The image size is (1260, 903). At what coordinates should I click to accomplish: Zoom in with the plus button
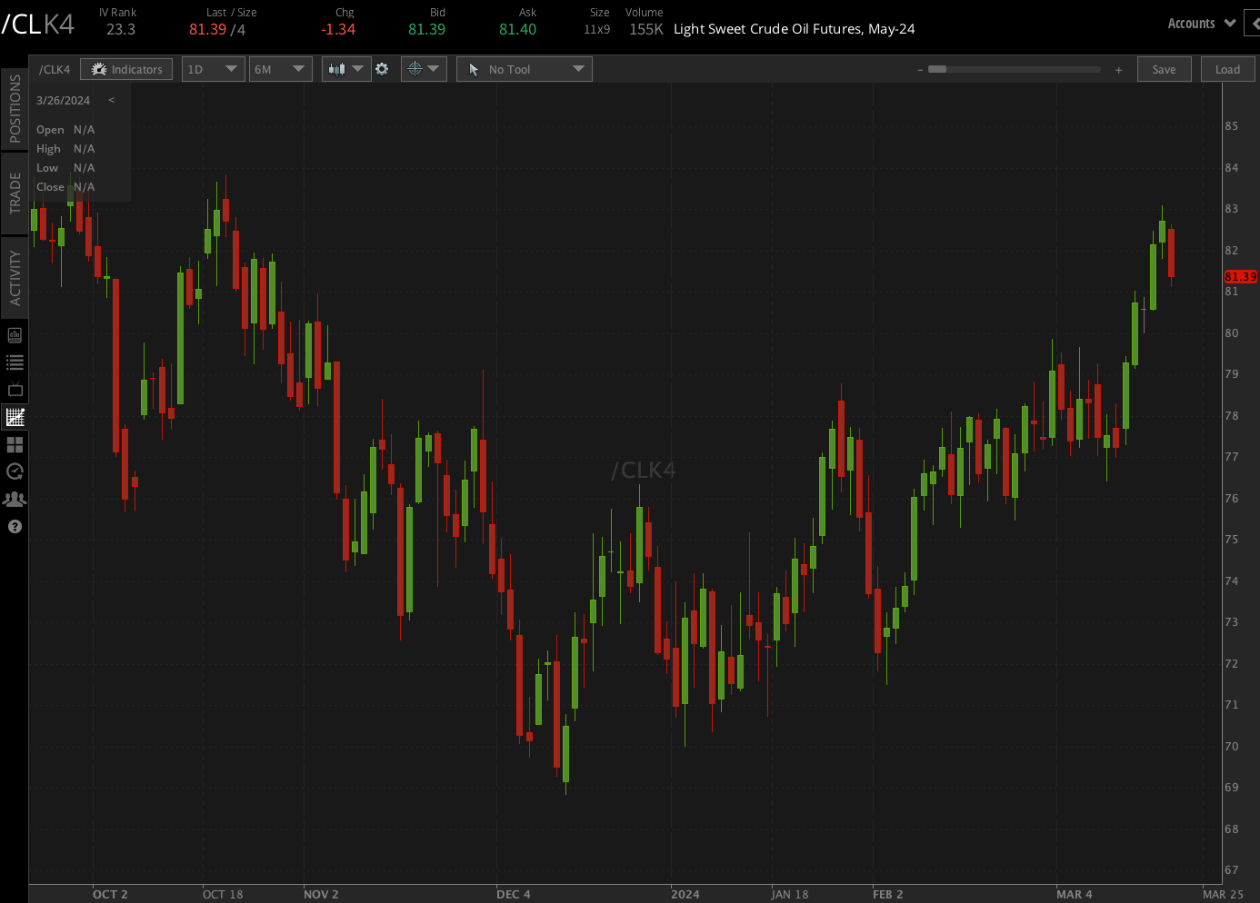tap(1118, 69)
